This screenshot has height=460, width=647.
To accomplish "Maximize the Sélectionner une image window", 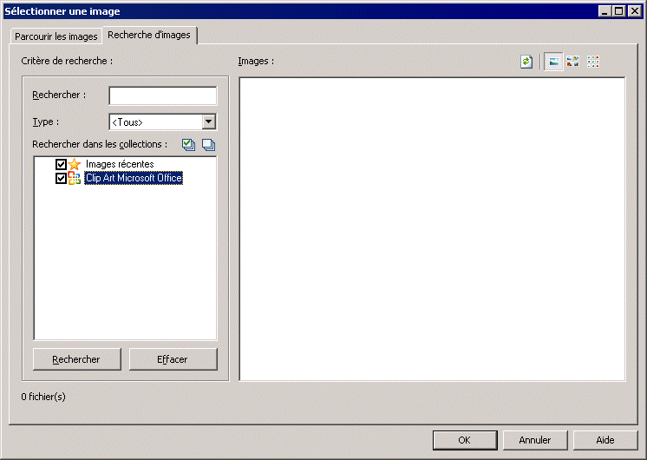I will (619, 11).
